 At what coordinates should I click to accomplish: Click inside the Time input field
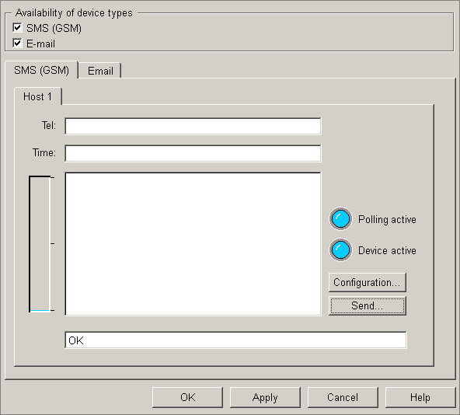pos(193,153)
